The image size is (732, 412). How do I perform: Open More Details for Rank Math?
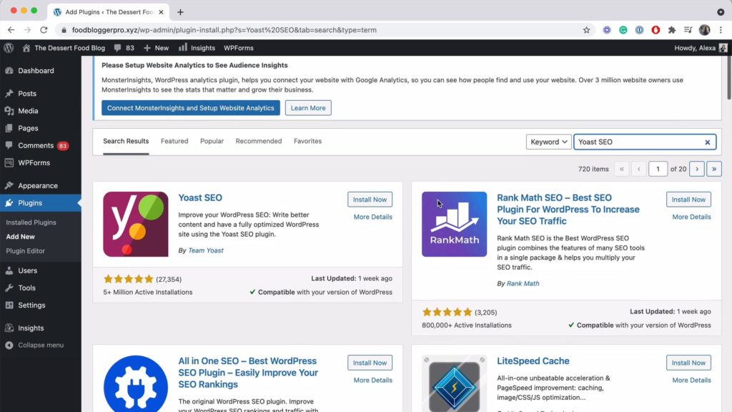[691, 217]
